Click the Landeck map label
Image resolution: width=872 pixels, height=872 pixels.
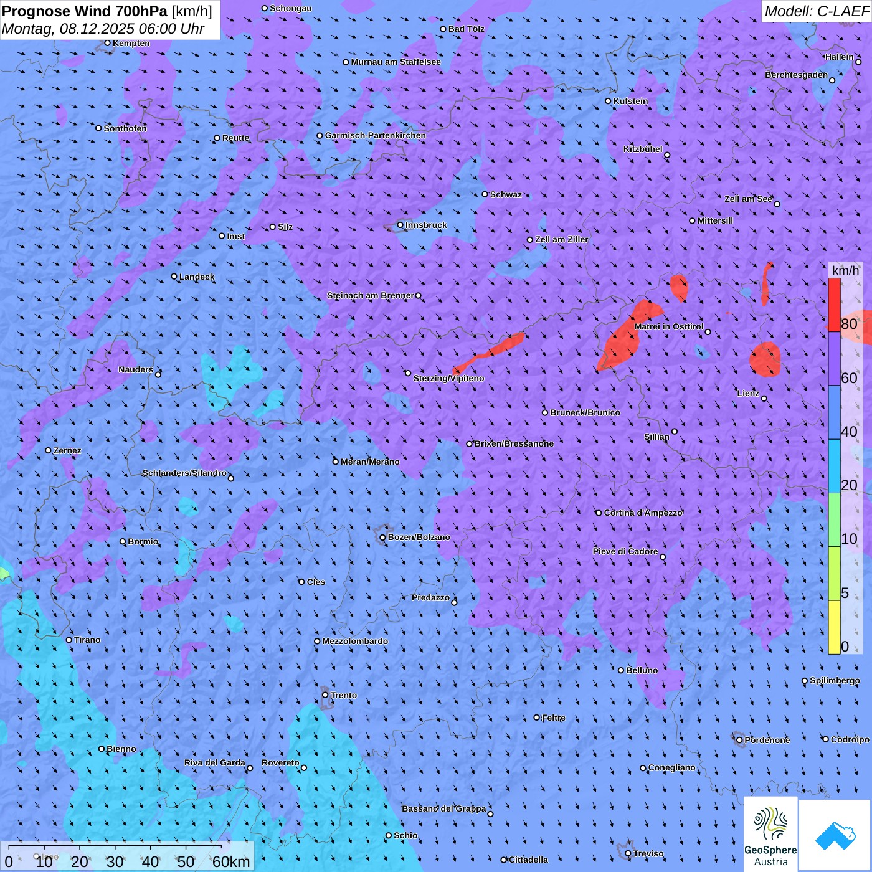(x=197, y=277)
